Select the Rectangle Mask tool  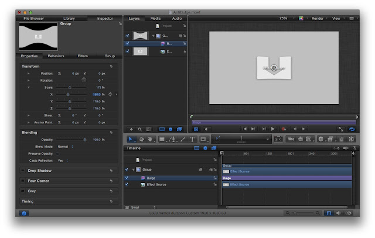pos(203,139)
